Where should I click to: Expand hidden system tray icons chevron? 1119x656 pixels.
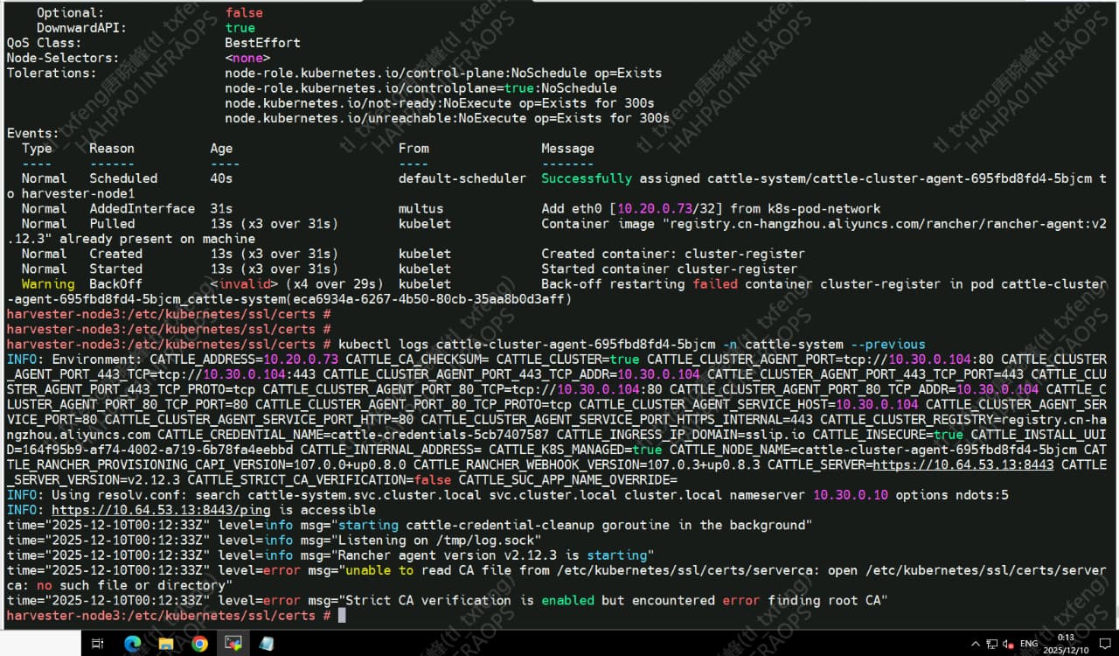pos(974,644)
